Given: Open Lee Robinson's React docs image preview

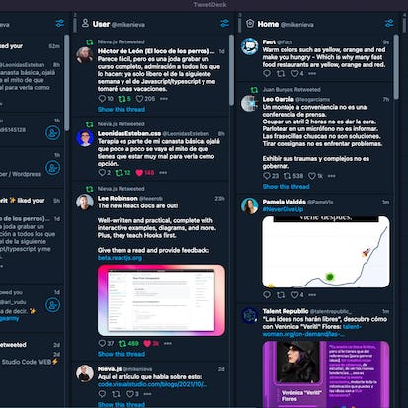Looking at the screenshot, I should 161,300.
